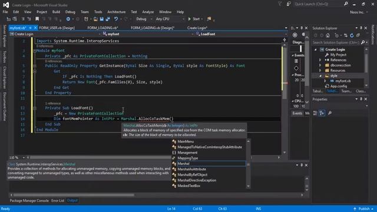Open the Any CPU platform dropdown

pos(170,19)
